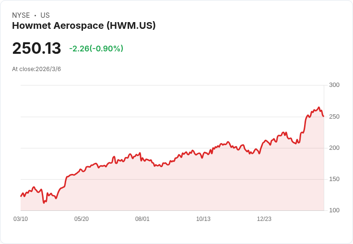353x244 pixels.
Task: Click the 250 price axis label
Action: (334, 117)
